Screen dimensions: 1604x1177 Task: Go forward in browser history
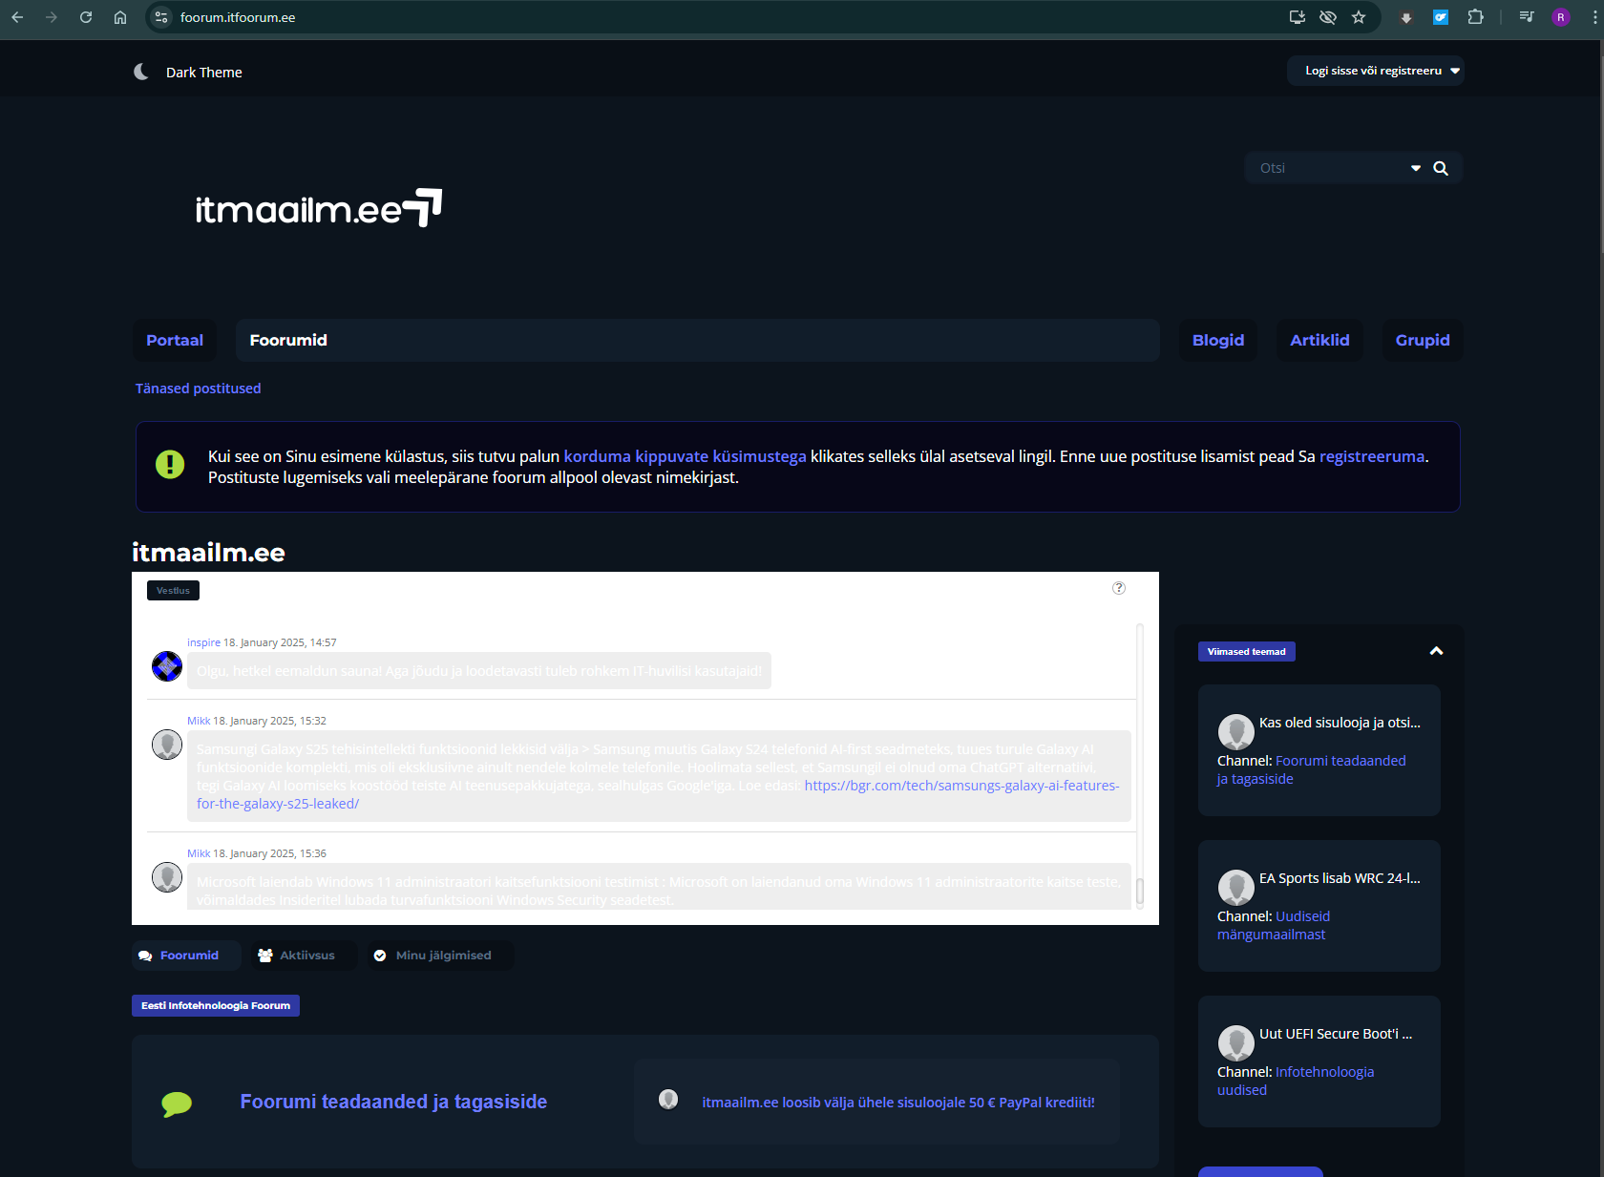pos(52,17)
